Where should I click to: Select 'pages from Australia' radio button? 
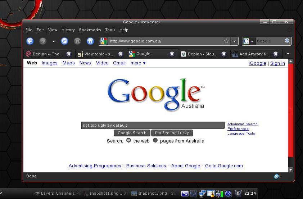coord(155,140)
